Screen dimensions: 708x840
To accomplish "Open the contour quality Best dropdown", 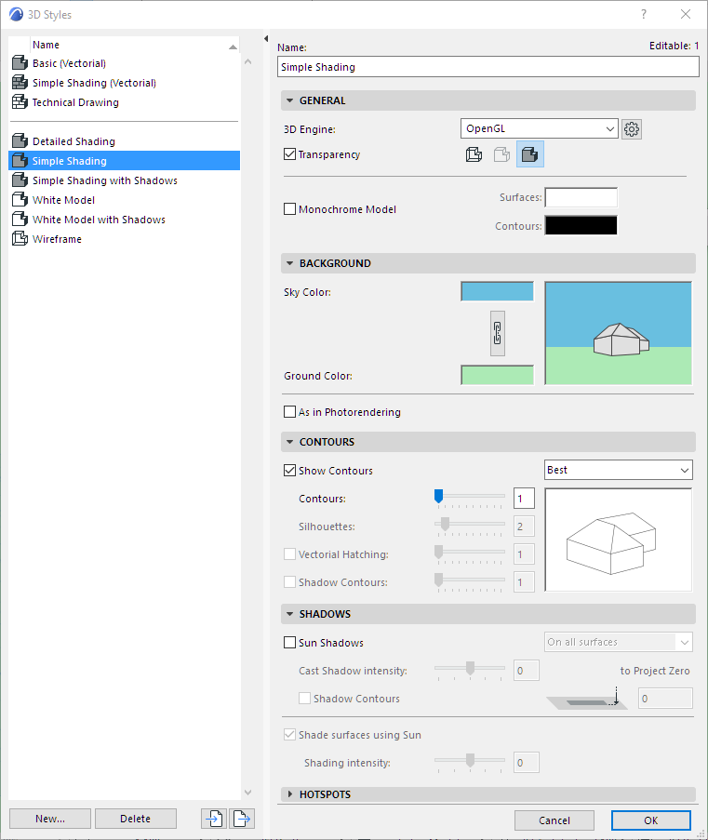I will (619, 470).
